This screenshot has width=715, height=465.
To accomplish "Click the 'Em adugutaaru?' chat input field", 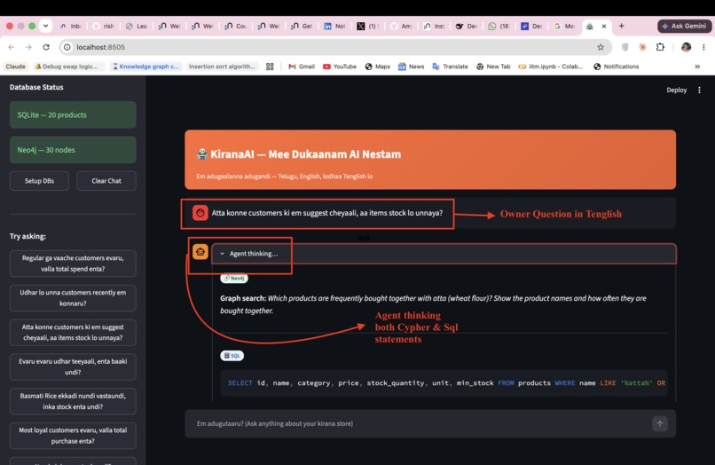I will pos(420,423).
